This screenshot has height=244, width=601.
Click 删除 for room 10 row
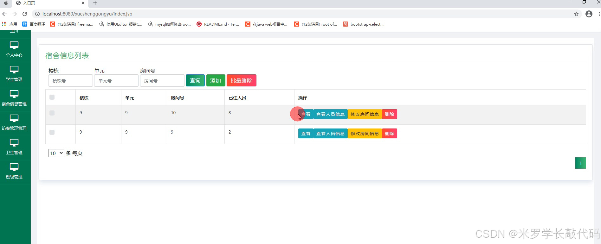[x=390, y=114]
